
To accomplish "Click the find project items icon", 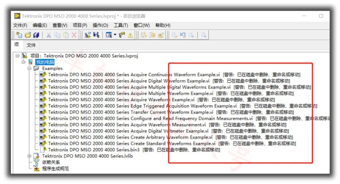I will point(122,35).
